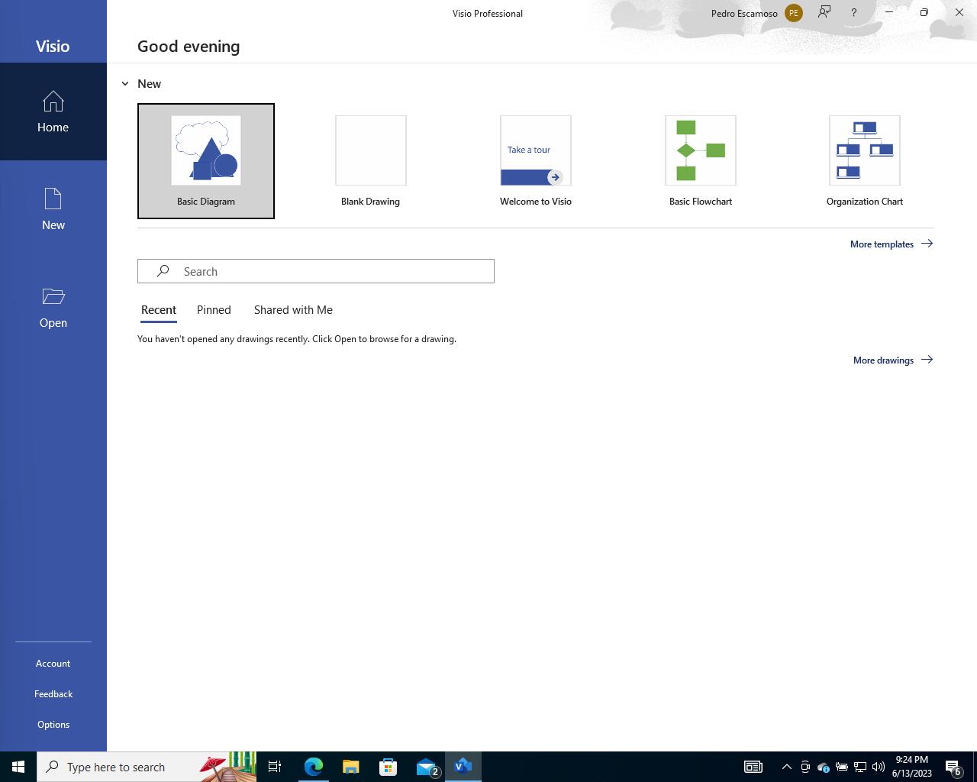Image resolution: width=977 pixels, height=782 pixels.
Task: Switch to the Pinned tab
Action: point(214,310)
